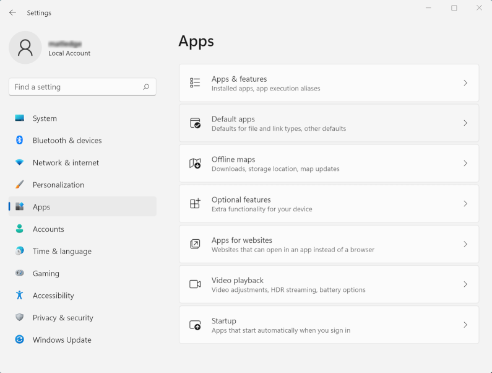Click the Apps for websites icon
Viewport: 492px width, 373px height.
tap(195, 244)
